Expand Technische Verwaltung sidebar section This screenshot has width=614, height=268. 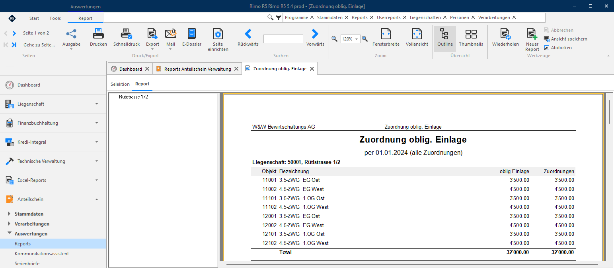pos(97,161)
